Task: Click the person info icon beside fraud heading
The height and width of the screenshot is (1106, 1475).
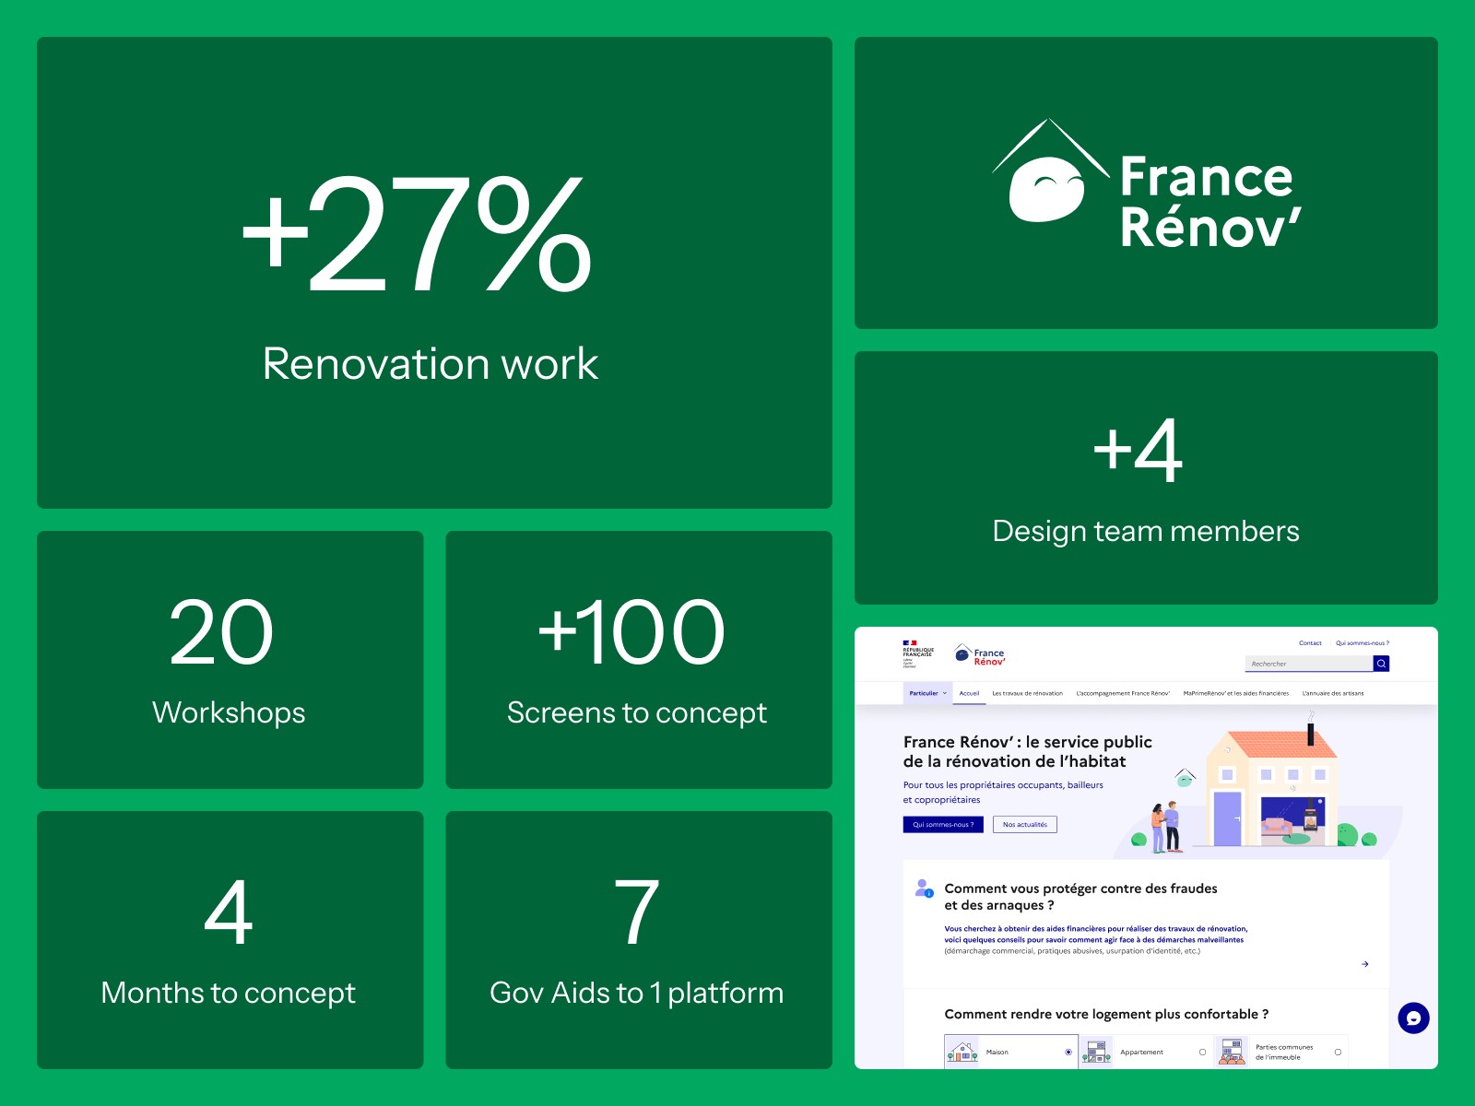Action: coord(924,888)
